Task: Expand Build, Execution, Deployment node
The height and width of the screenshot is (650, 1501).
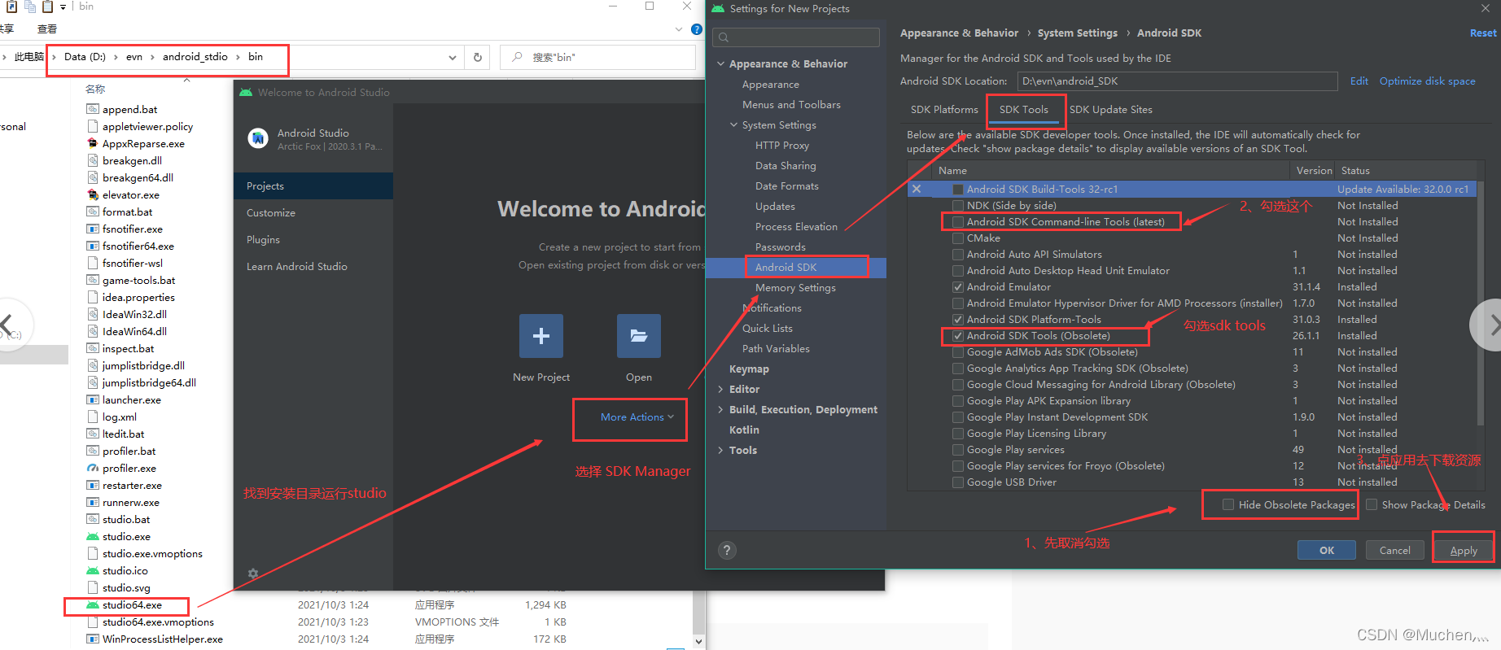Action: pyautogui.click(x=720, y=409)
